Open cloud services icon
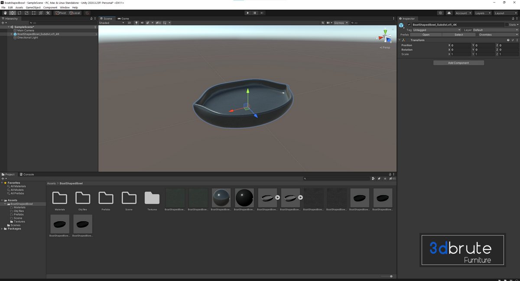Screen dimensions: 520x281 point(449,13)
